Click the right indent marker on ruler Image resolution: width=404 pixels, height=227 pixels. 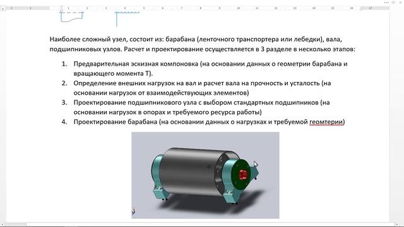coord(361,9)
